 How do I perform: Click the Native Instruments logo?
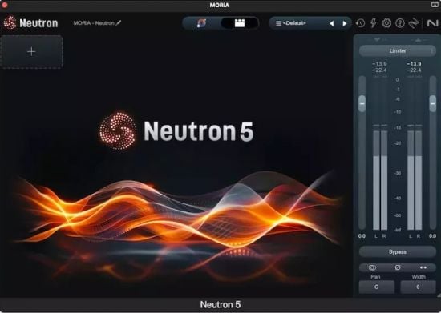432,23
